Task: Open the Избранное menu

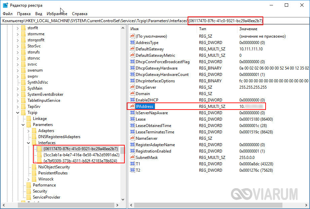Action: pos(57,14)
